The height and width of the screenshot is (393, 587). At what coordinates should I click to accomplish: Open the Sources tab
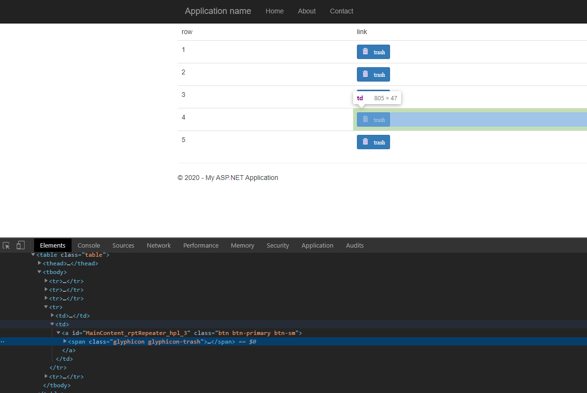coord(123,245)
